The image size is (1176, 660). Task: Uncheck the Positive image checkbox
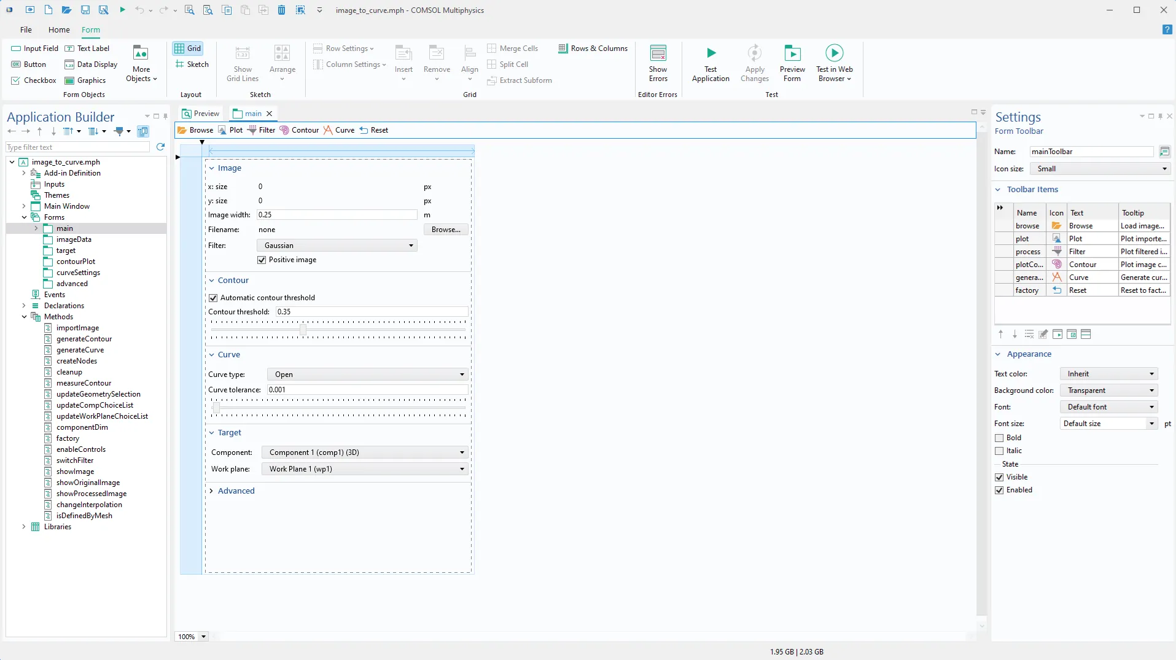coord(262,260)
